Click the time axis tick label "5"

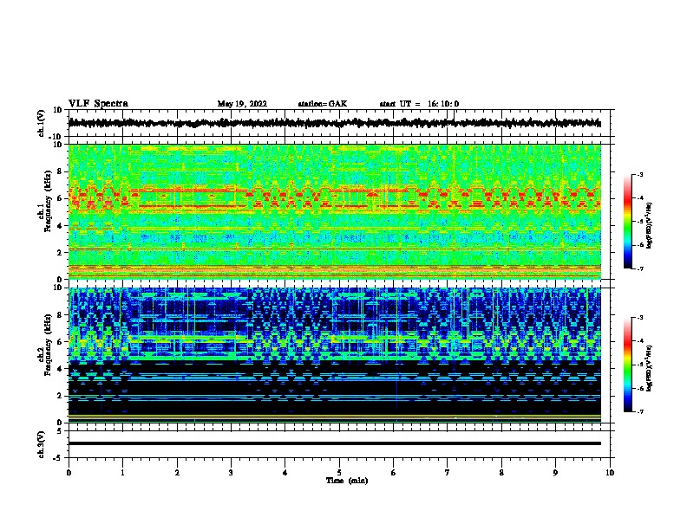[339, 472]
